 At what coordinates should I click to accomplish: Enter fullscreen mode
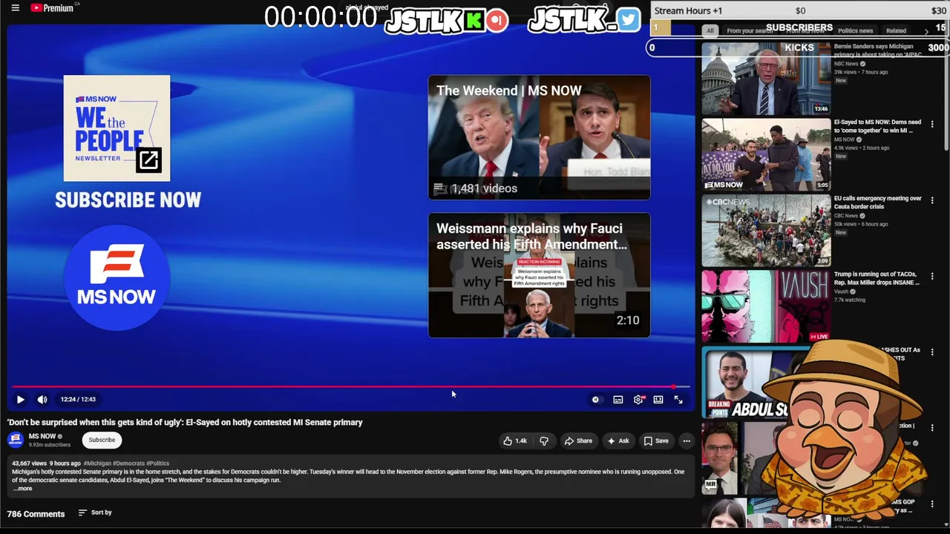click(x=678, y=400)
